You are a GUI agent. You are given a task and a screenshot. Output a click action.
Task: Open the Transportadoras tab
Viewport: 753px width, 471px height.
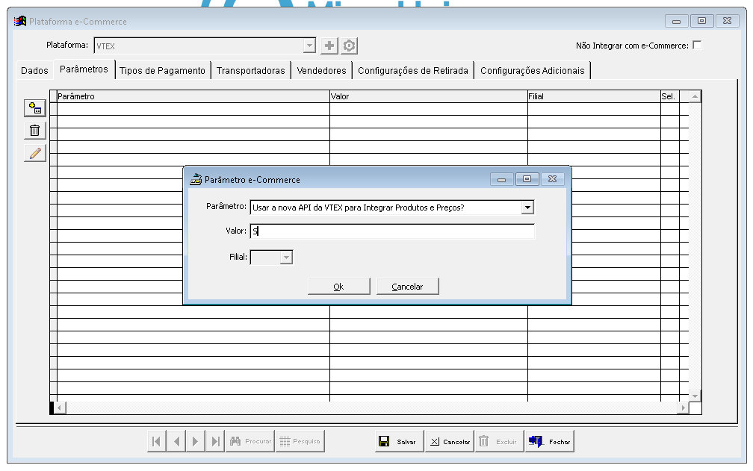(x=251, y=70)
